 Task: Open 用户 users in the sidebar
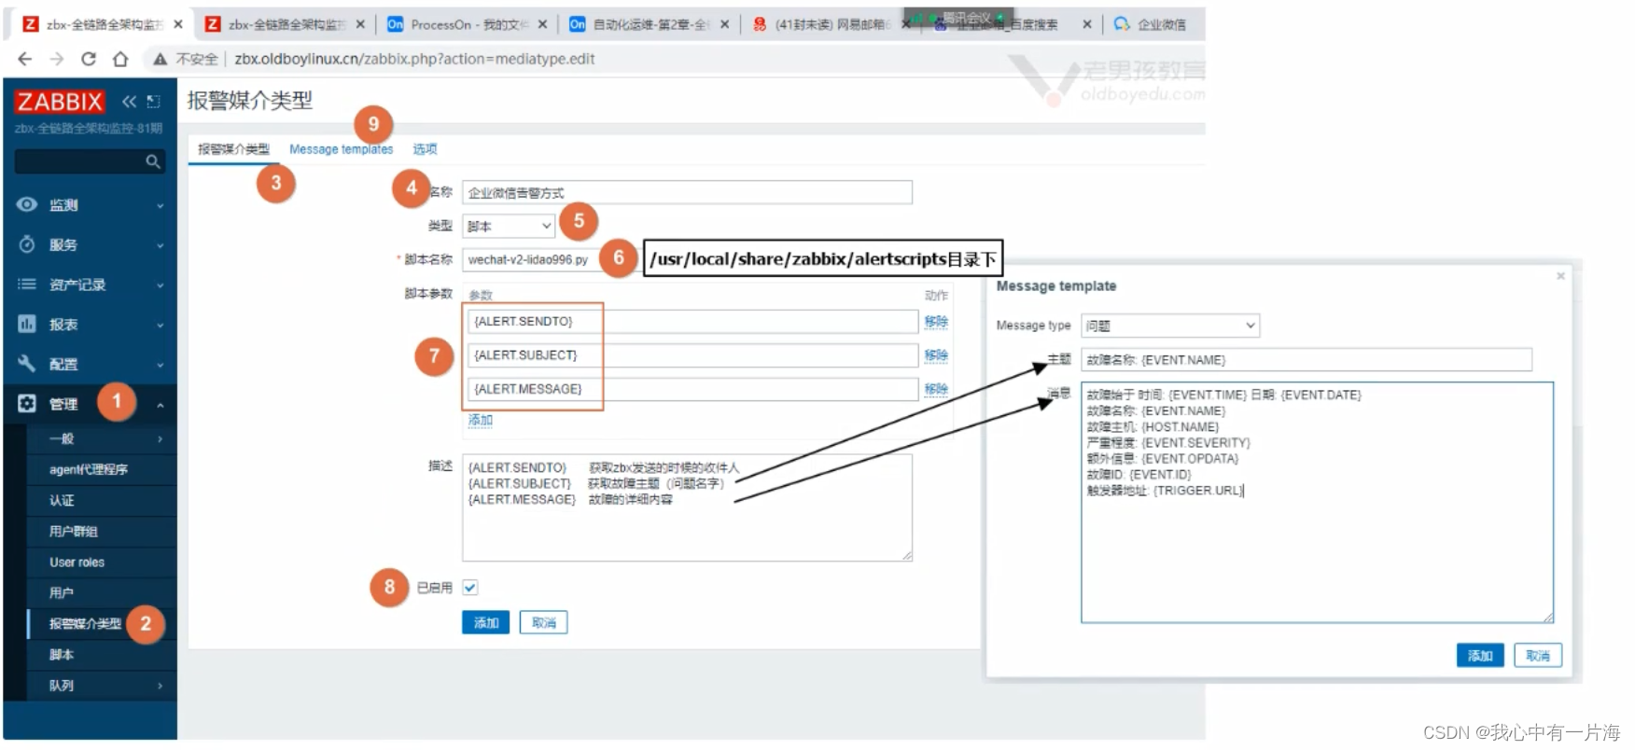(62, 592)
